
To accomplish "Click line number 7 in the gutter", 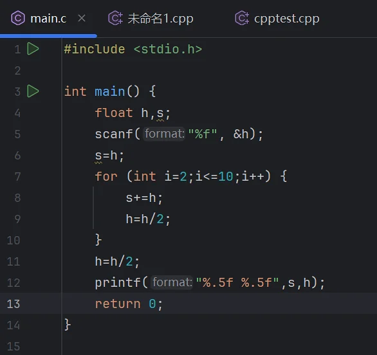I will click(17, 177).
